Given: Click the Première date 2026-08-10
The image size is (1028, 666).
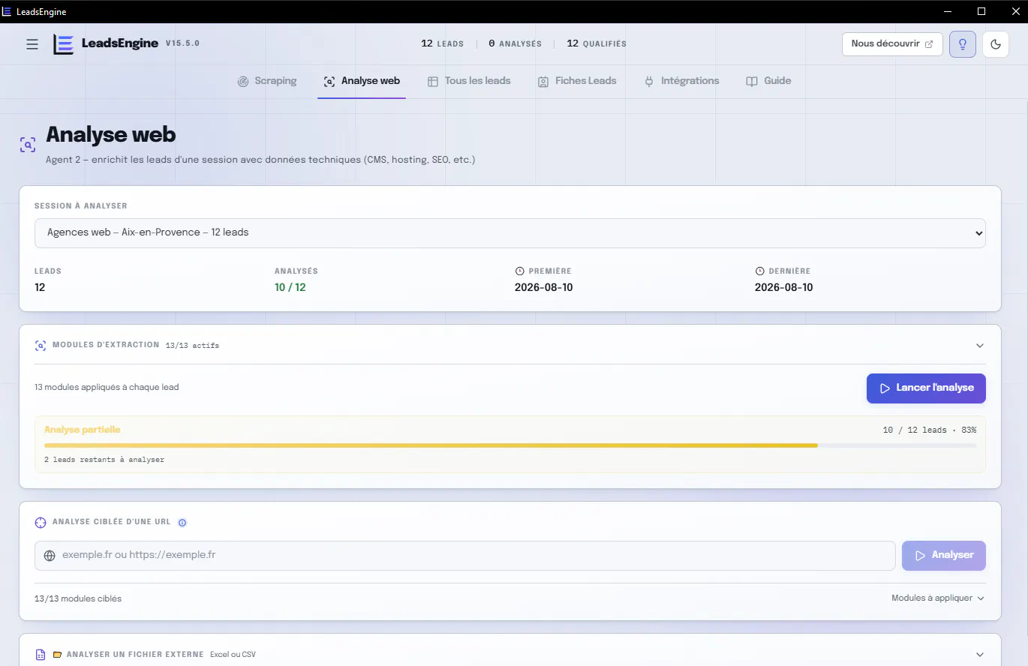Looking at the screenshot, I should (x=544, y=288).
